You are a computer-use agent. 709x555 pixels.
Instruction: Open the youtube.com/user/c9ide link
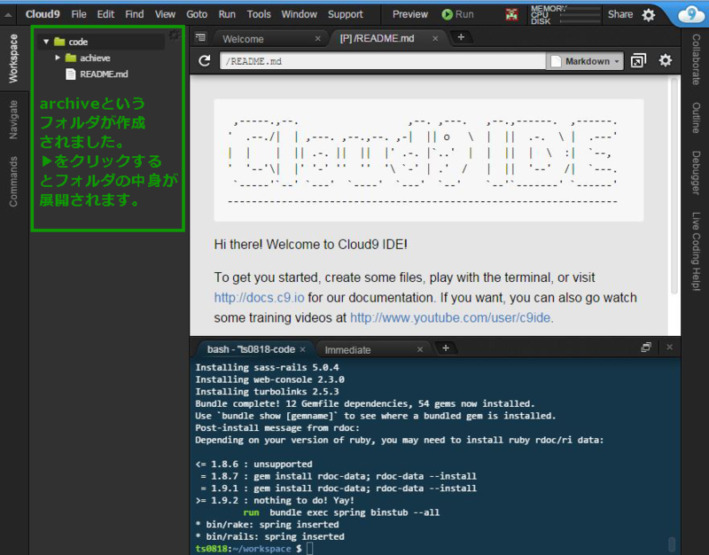tap(450, 317)
